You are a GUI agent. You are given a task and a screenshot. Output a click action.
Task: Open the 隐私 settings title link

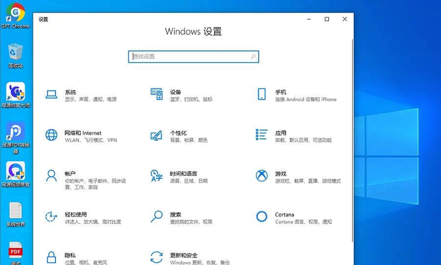70,255
